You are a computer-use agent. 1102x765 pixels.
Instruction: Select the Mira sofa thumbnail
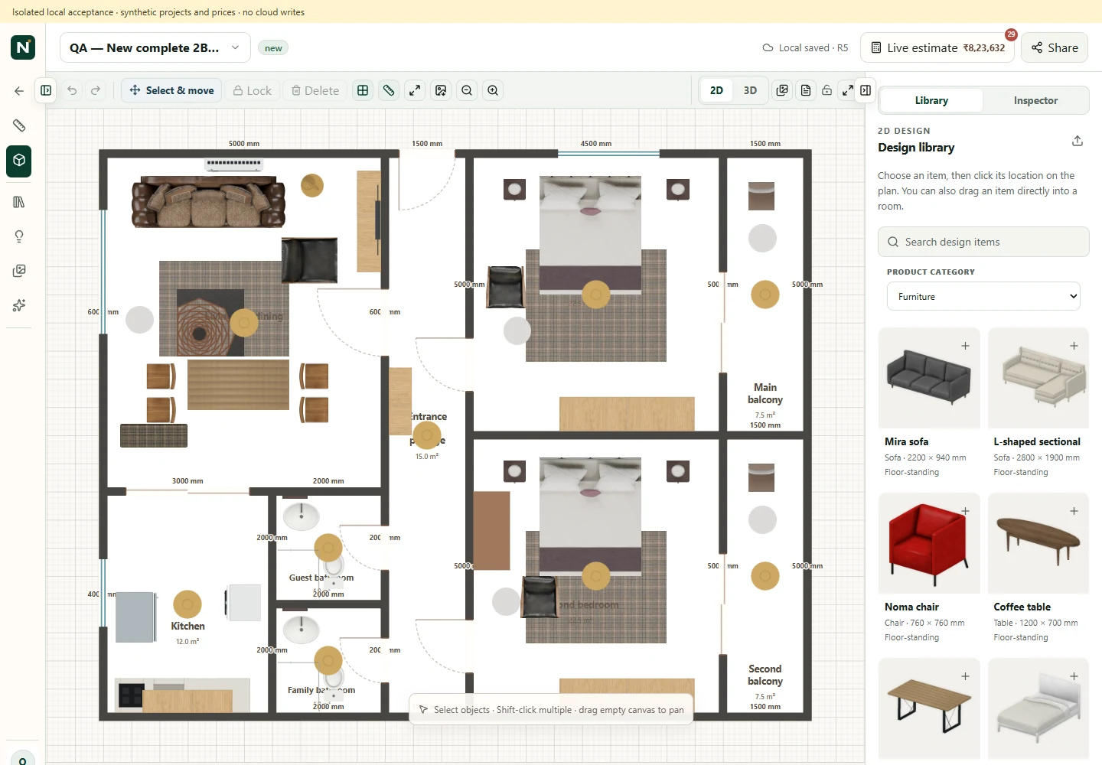[x=929, y=378]
